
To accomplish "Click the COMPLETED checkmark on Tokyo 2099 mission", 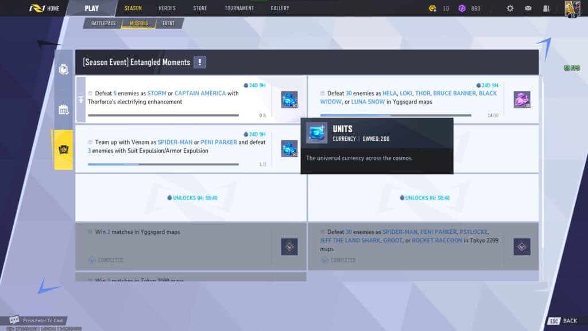I will (x=325, y=260).
